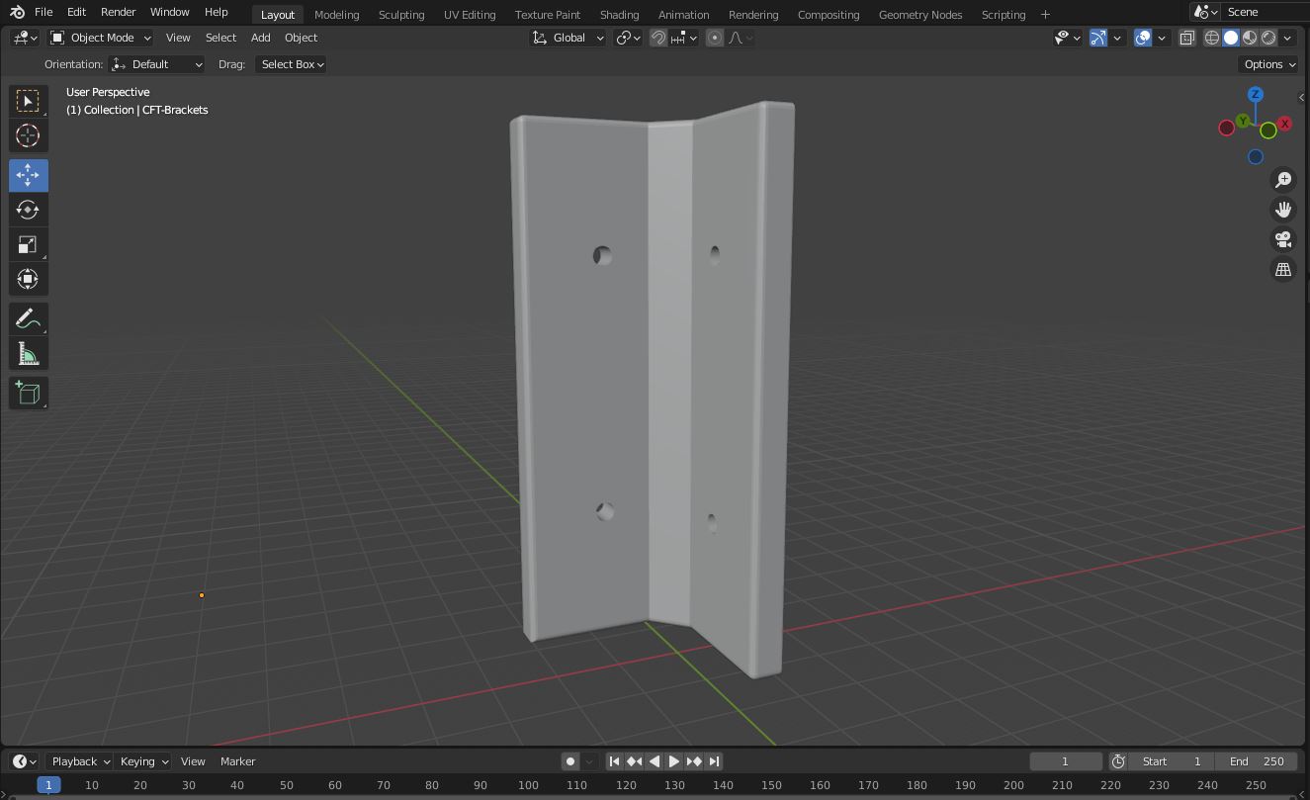Screen dimensions: 1310x800
Task: Click the current frame number field
Action: point(1066,761)
